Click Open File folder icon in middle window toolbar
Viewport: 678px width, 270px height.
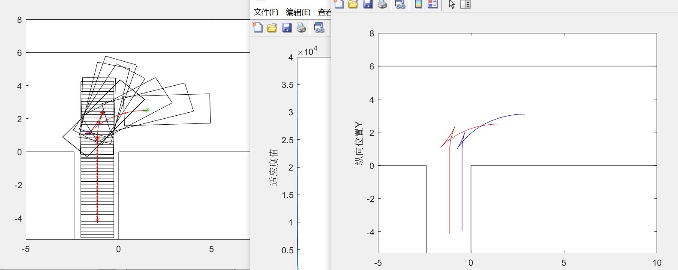(x=272, y=28)
